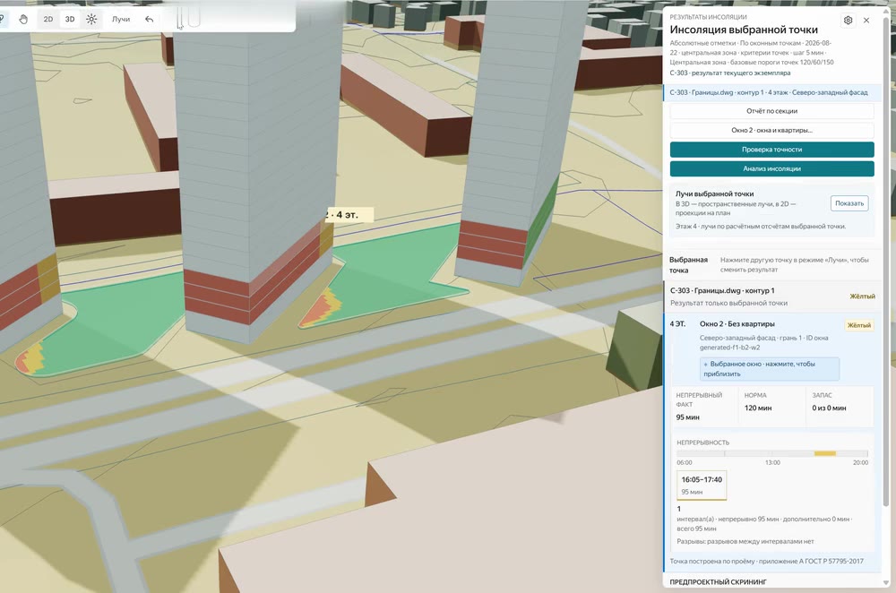Click Показать to show rays
The image size is (896, 593).
849,203
